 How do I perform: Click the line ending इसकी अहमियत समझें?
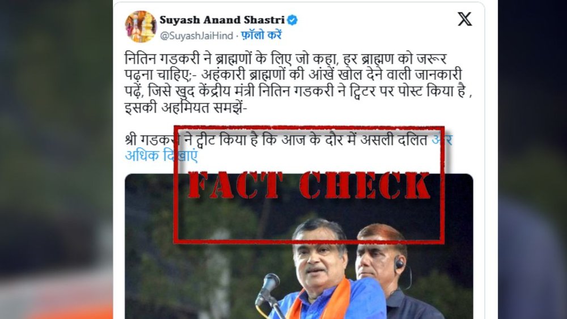tap(186, 108)
